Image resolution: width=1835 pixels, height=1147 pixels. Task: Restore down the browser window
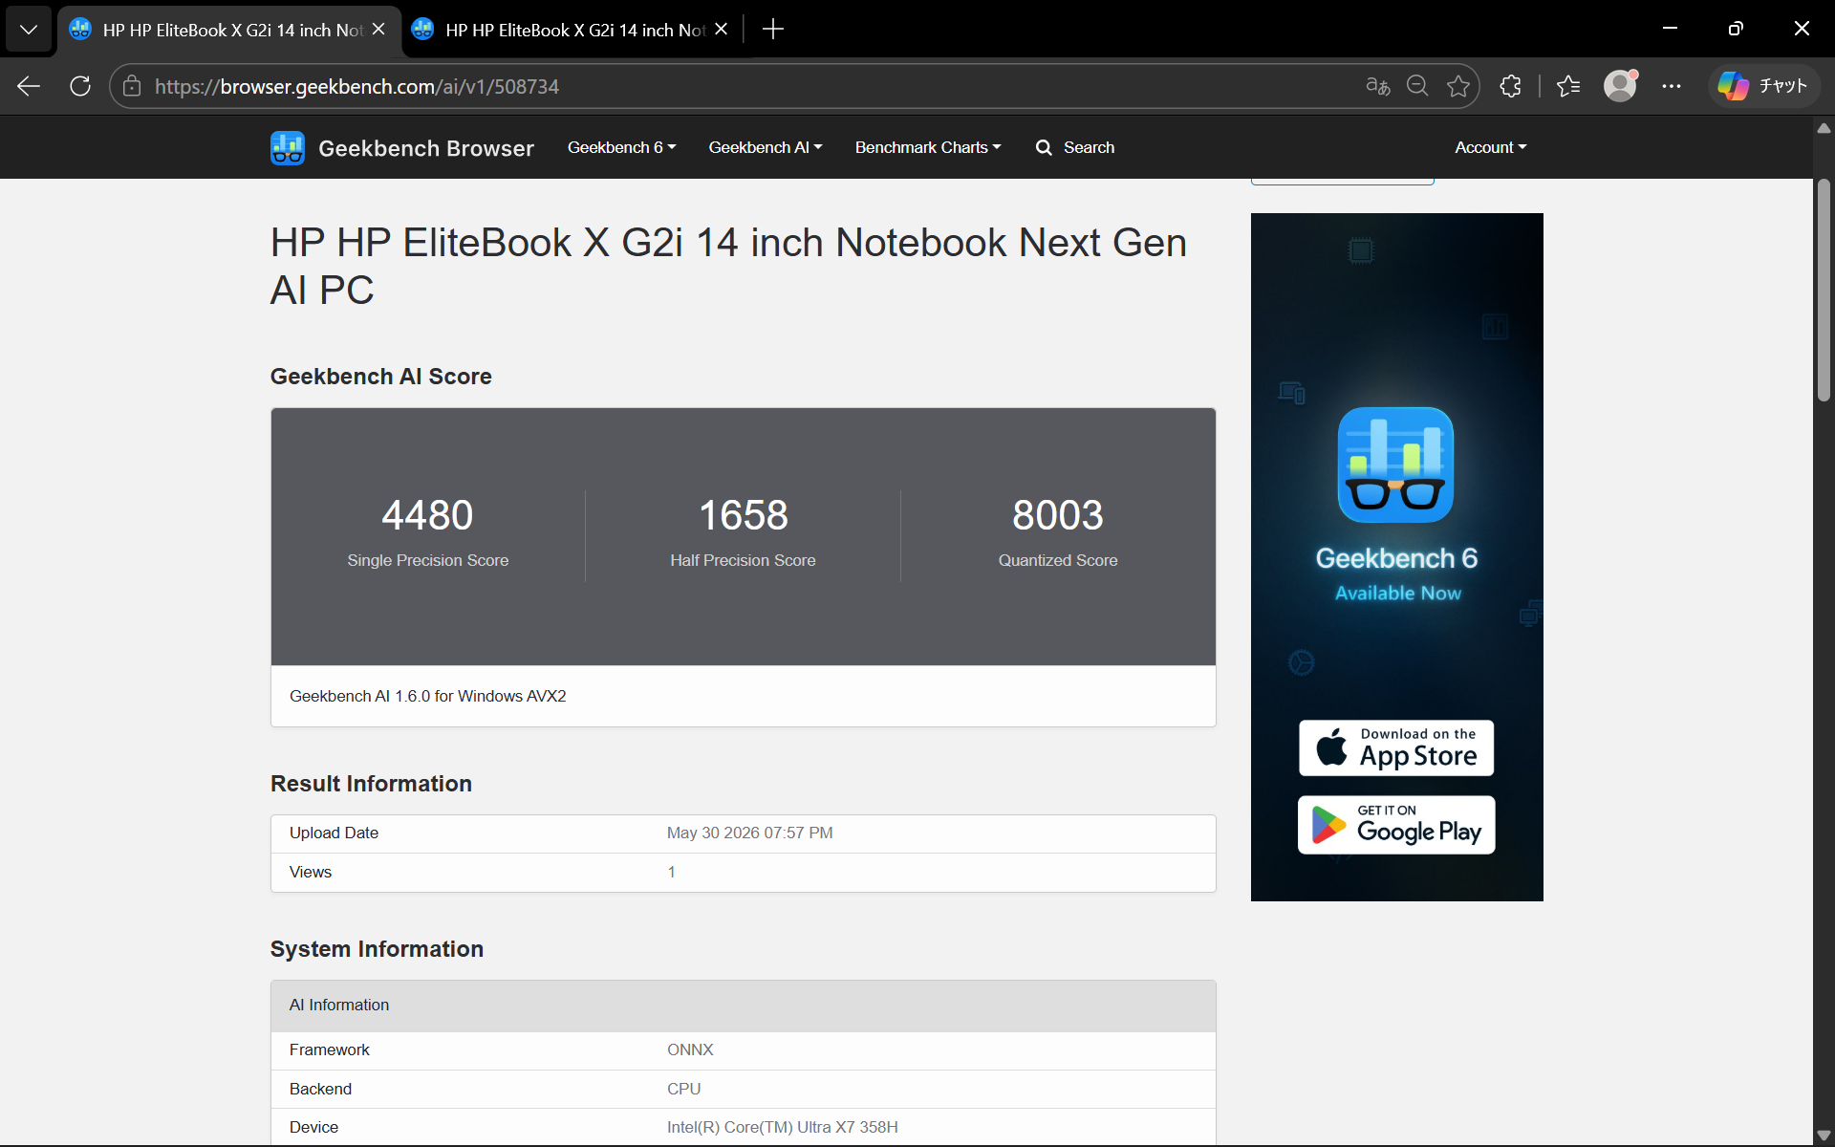click(x=1736, y=29)
